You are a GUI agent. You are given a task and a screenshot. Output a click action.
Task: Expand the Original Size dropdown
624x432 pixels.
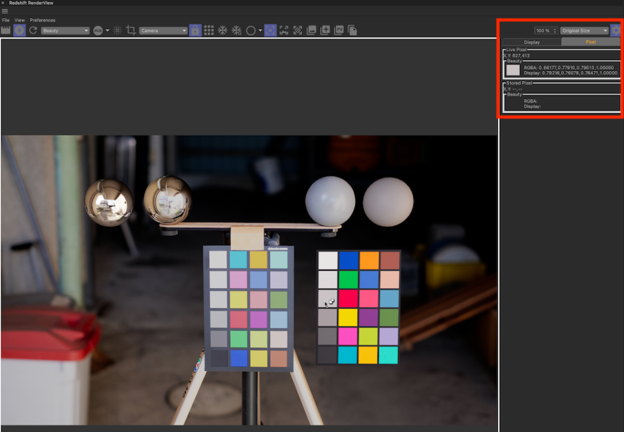pos(584,30)
